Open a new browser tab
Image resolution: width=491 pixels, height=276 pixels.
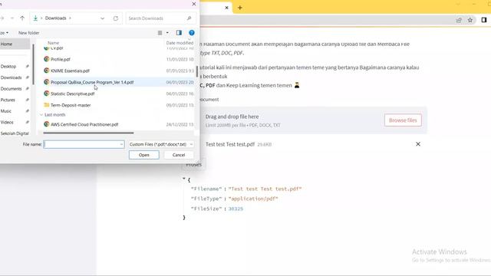pos(240,8)
